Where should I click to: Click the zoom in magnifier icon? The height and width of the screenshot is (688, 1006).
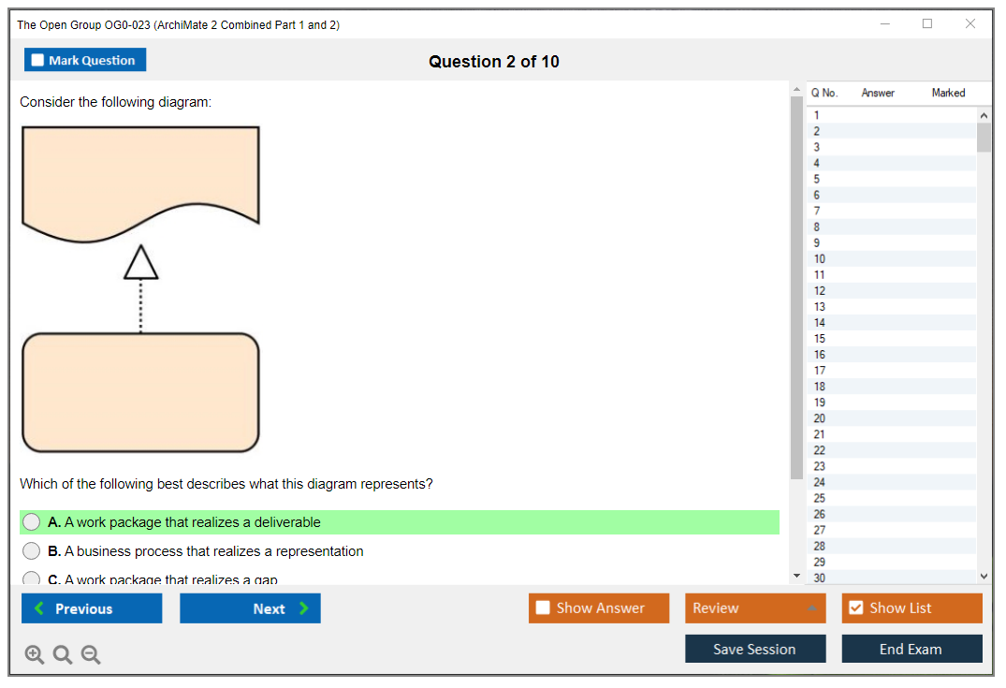point(35,655)
